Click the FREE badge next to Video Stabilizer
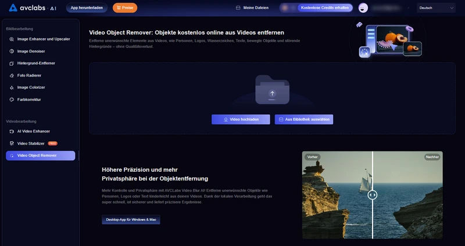Viewport: 465px width, 246px height. tap(53, 143)
